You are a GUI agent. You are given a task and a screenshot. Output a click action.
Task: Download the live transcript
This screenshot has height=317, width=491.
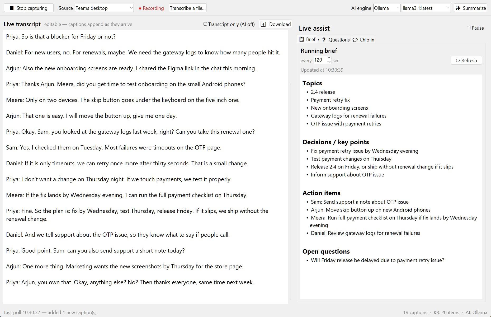pos(275,24)
